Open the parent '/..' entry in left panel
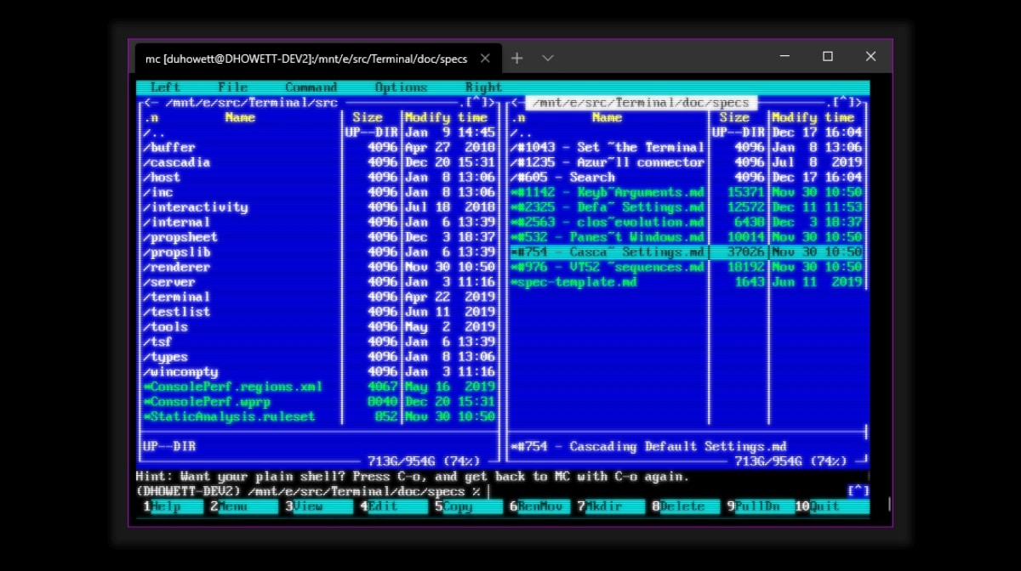The height and width of the screenshot is (571, 1021). tap(153, 132)
